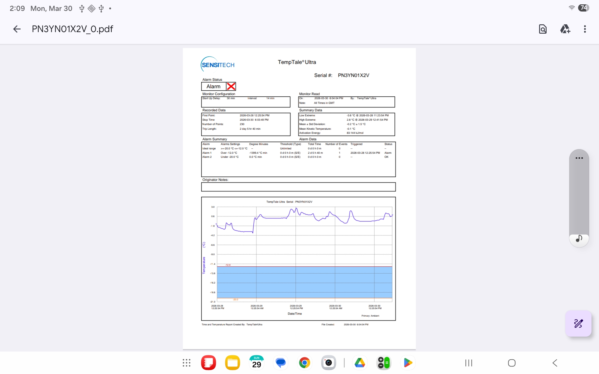Open Google Play Store
This screenshot has height=374, width=599.
pos(408,363)
